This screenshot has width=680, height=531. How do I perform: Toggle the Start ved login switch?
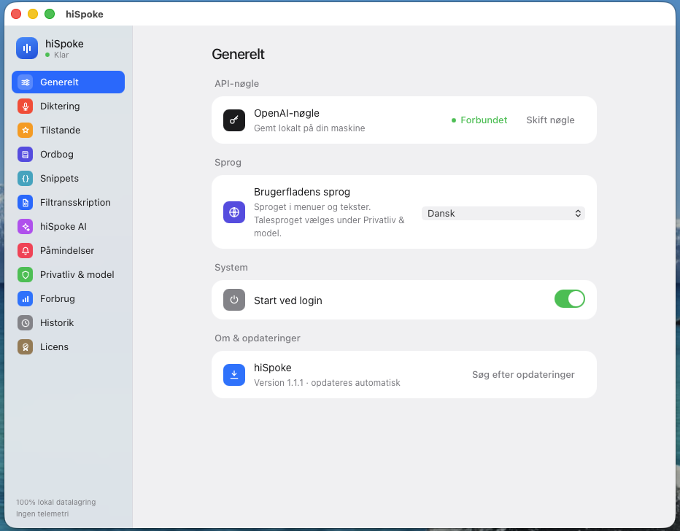[569, 299]
